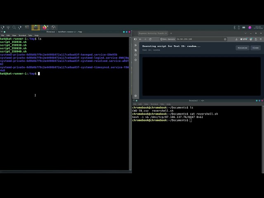Open the browser account profile icon
This screenshot has height=198, width=264.
click(x=251, y=39)
